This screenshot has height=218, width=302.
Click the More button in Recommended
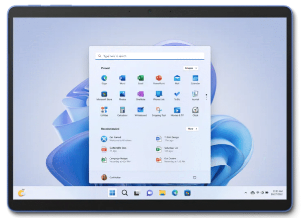(x=192, y=129)
